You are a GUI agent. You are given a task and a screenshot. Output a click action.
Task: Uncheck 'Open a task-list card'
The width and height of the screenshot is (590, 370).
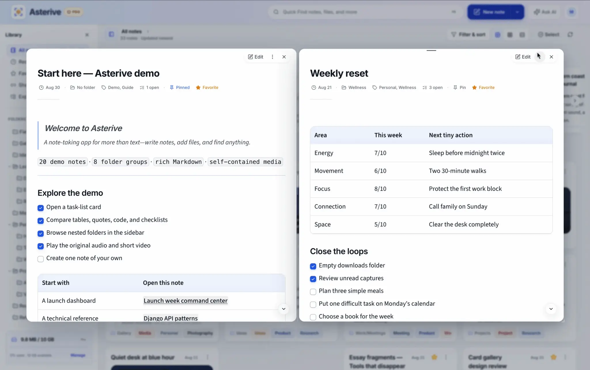click(41, 208)
